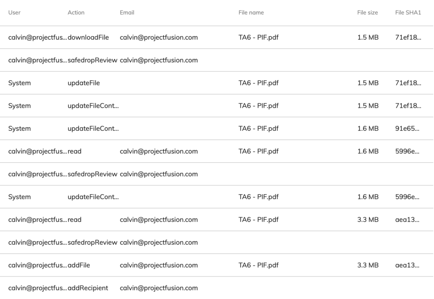Click the Email column header
The height and width of the screenshot is (299, 434).
127,12
